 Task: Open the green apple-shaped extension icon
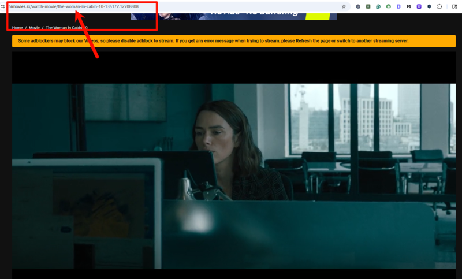(389, 6)
